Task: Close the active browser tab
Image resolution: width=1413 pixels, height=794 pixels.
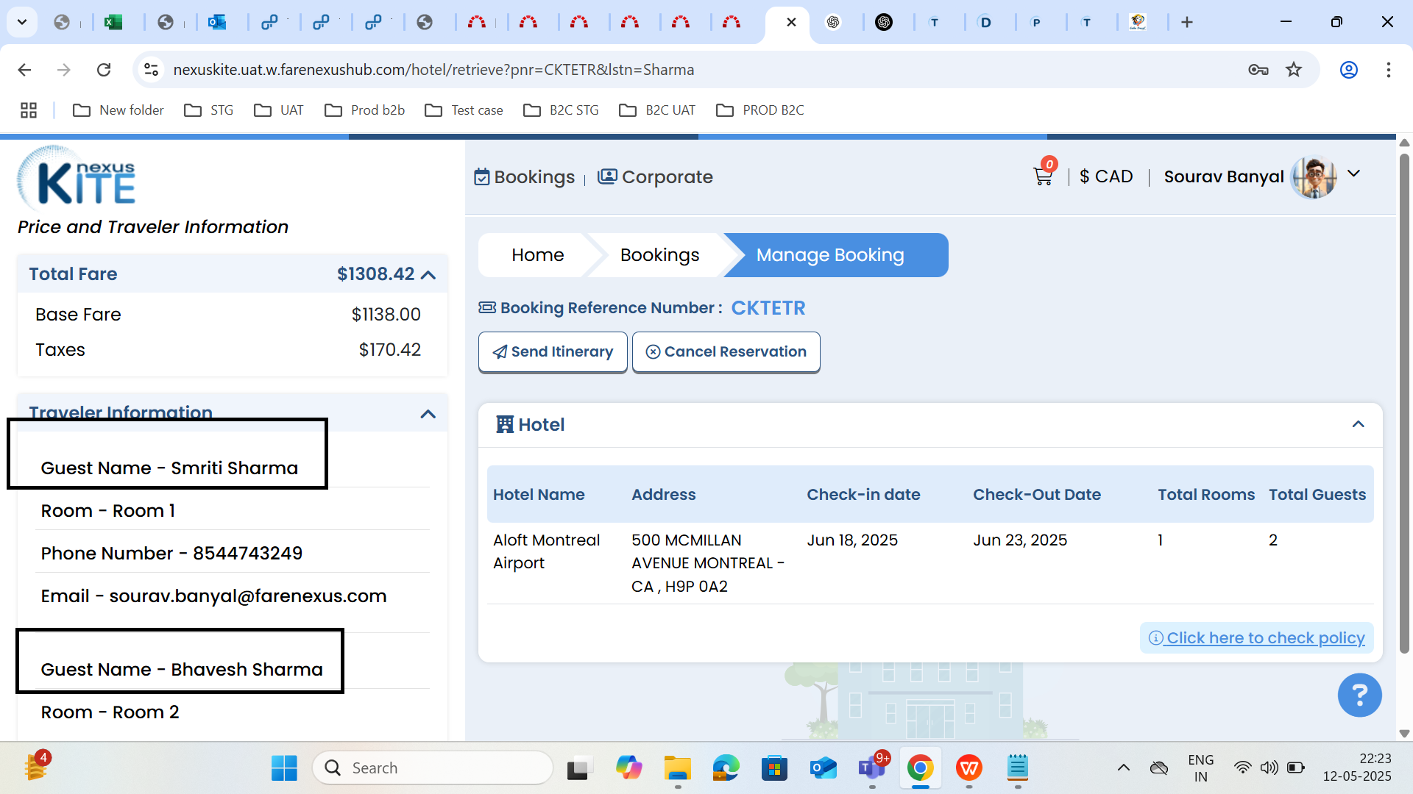Action: tap(791, 22)
